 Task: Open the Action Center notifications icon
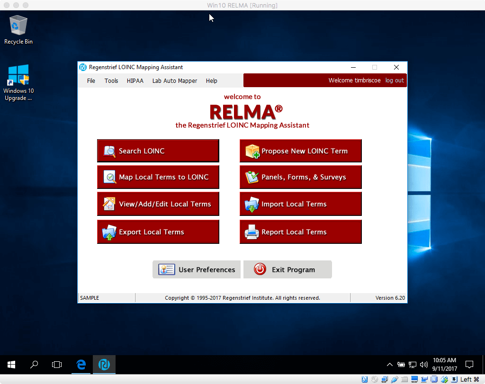coord(469,365)
